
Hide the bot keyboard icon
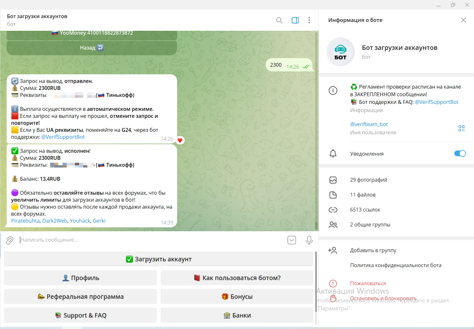click(x=291, y=240)
